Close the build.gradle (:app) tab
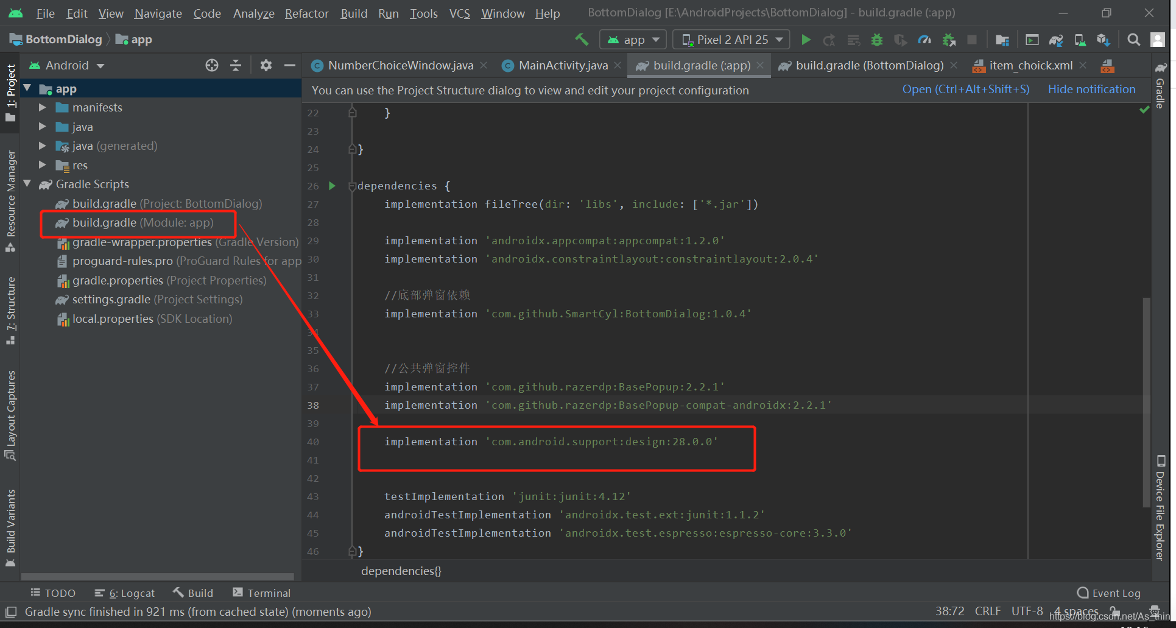 (760, 65)
